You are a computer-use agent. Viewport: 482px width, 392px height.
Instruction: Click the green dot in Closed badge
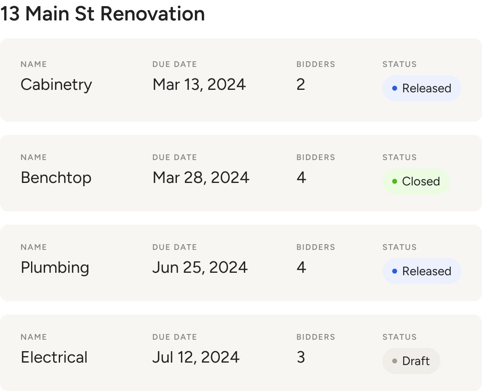tap(395, 181)
